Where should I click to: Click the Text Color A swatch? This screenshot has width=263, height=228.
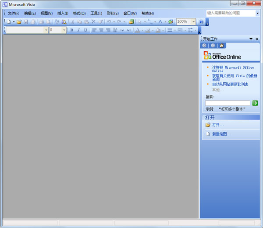tap(138, 30)
